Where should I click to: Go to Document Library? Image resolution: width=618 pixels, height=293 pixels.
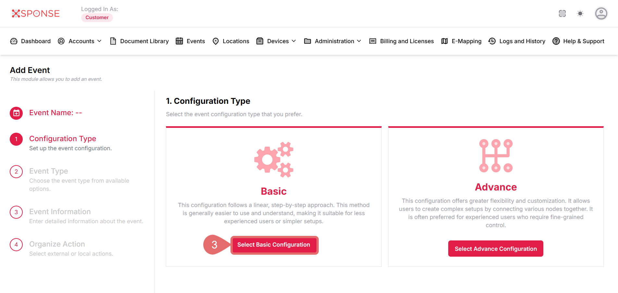point(140,41)
